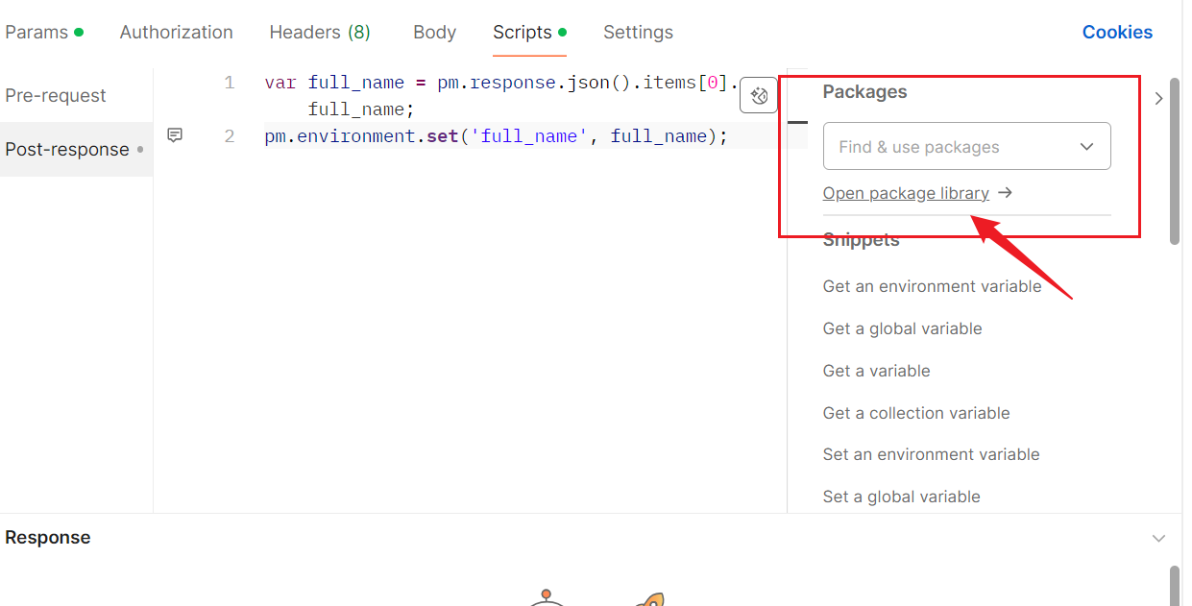Insert 'Set a global variable' snippet
Screen dimensions: 1192x606
[901, 497]
